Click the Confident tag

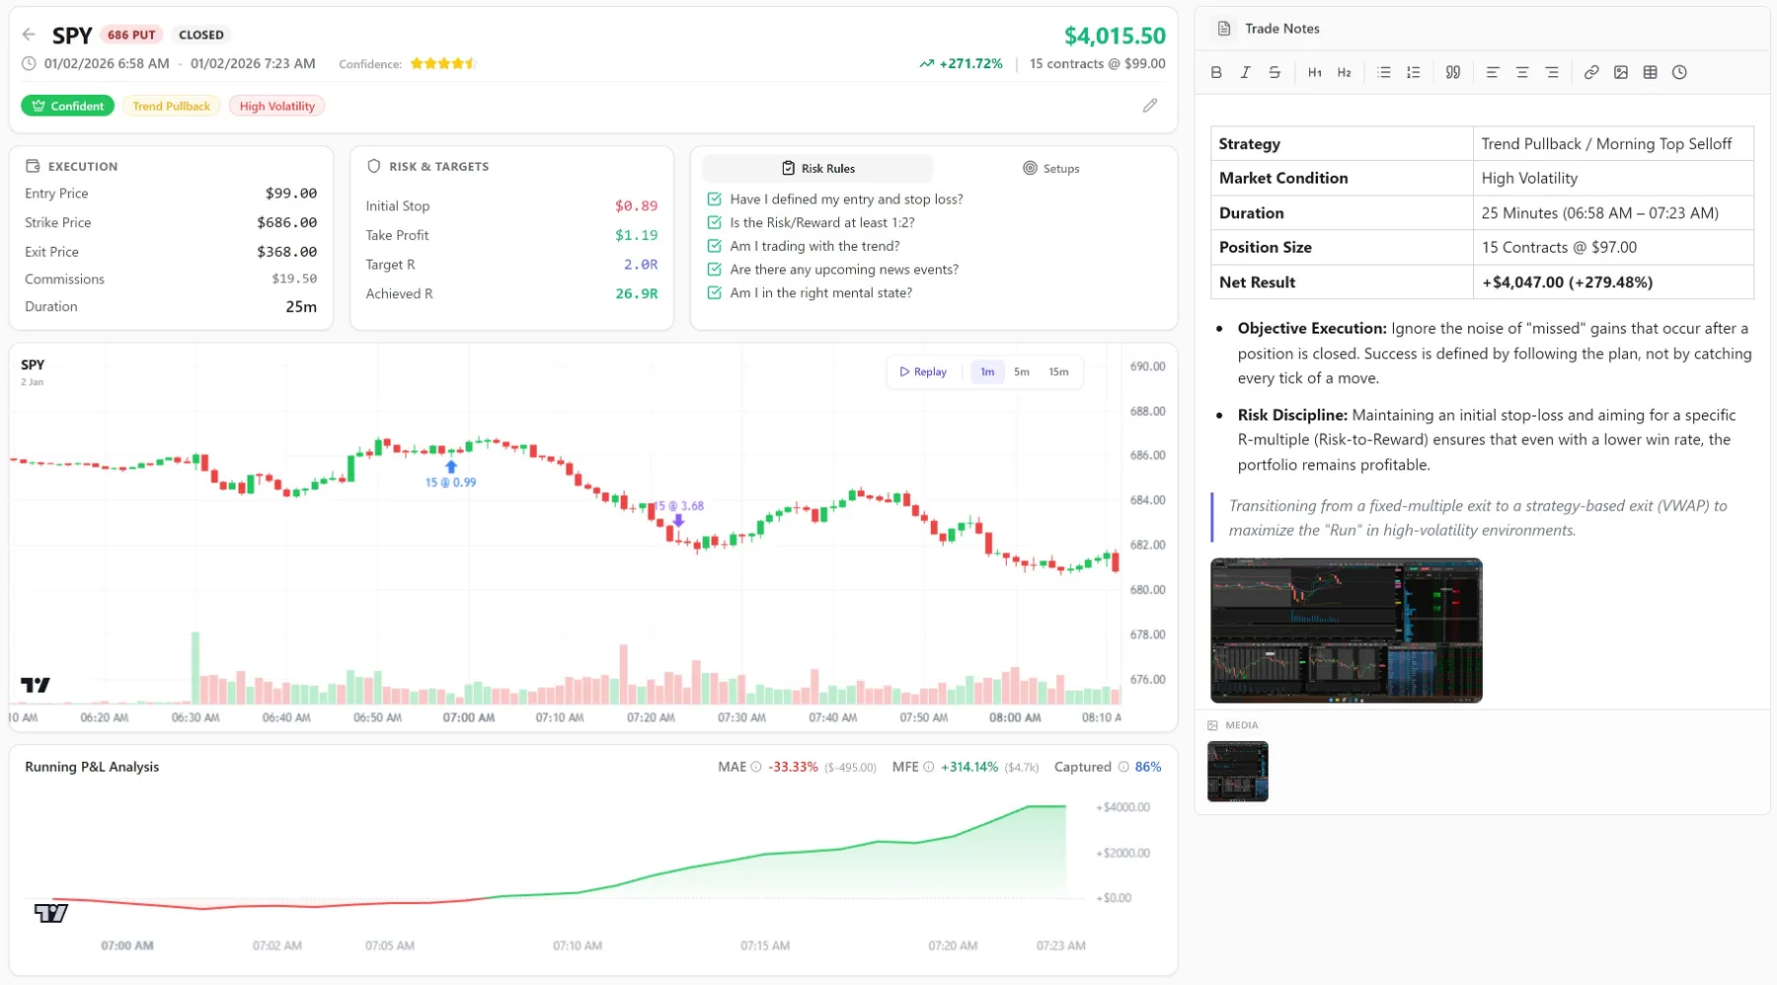[68, 106]
